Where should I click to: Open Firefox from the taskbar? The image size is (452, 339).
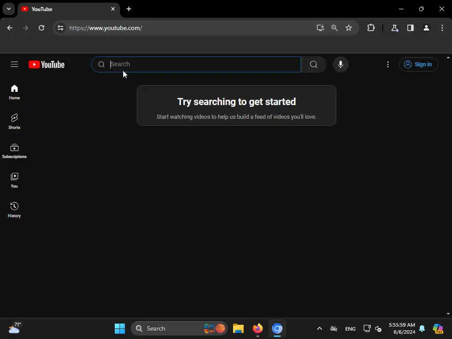(258, 328)
